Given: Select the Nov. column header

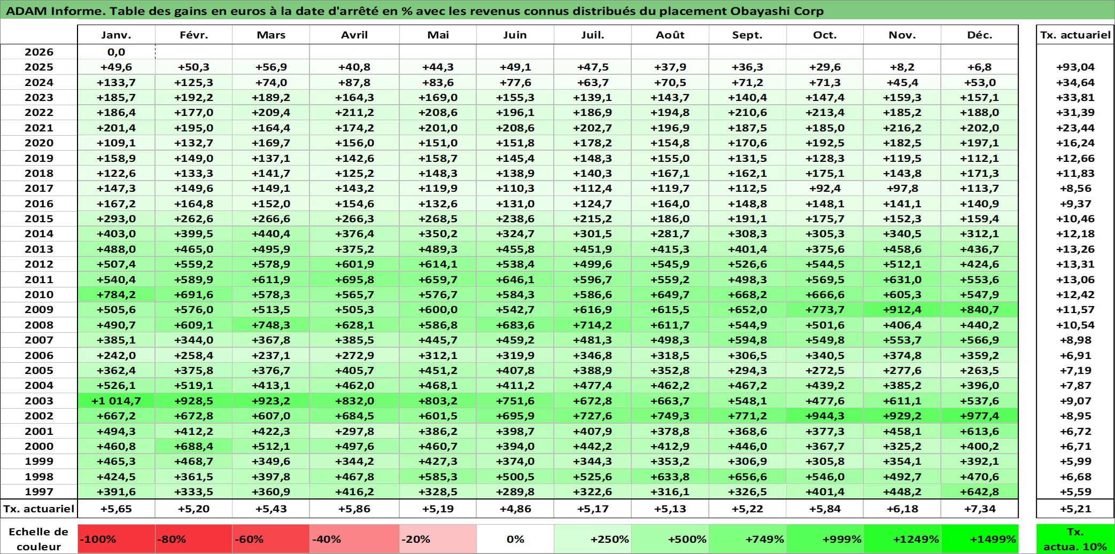Looking at the screenshot, I should [x=902, y=35].
